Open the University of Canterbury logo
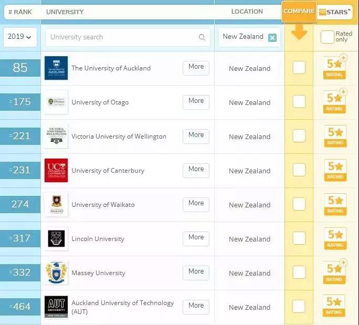The width and height of the screenshot is (359, 325). 56,171
